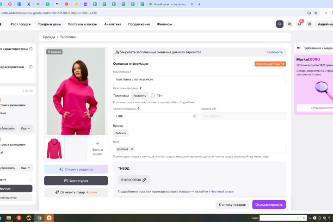Switch to the browser tab with K icon
The image size is (333, 222).
29,4
